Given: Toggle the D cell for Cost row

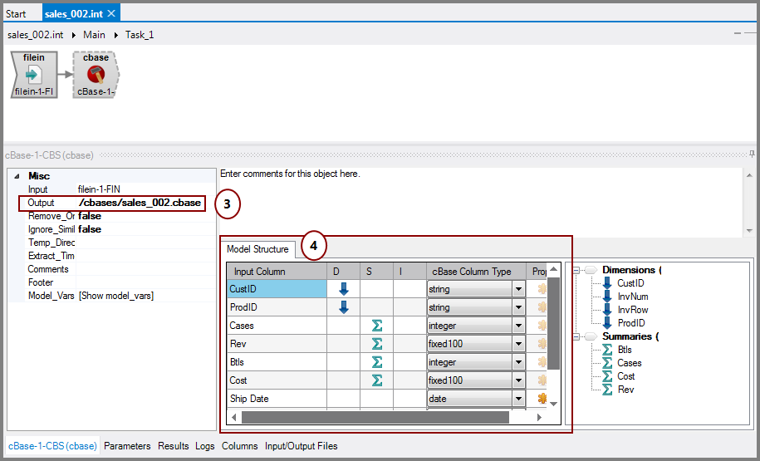Looking at the screenshot, I should pyautogui.click(x=344, y=380).
